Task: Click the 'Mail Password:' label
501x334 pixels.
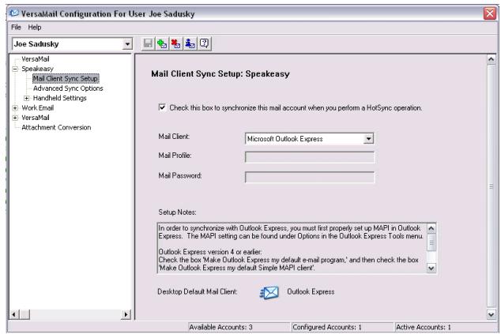Action: tap(180, 175)
